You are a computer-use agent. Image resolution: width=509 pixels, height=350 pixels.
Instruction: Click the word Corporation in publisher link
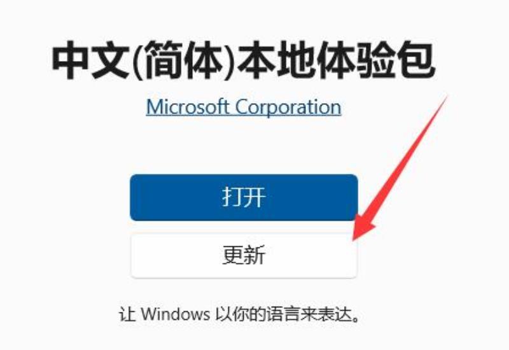coord(288,107)
